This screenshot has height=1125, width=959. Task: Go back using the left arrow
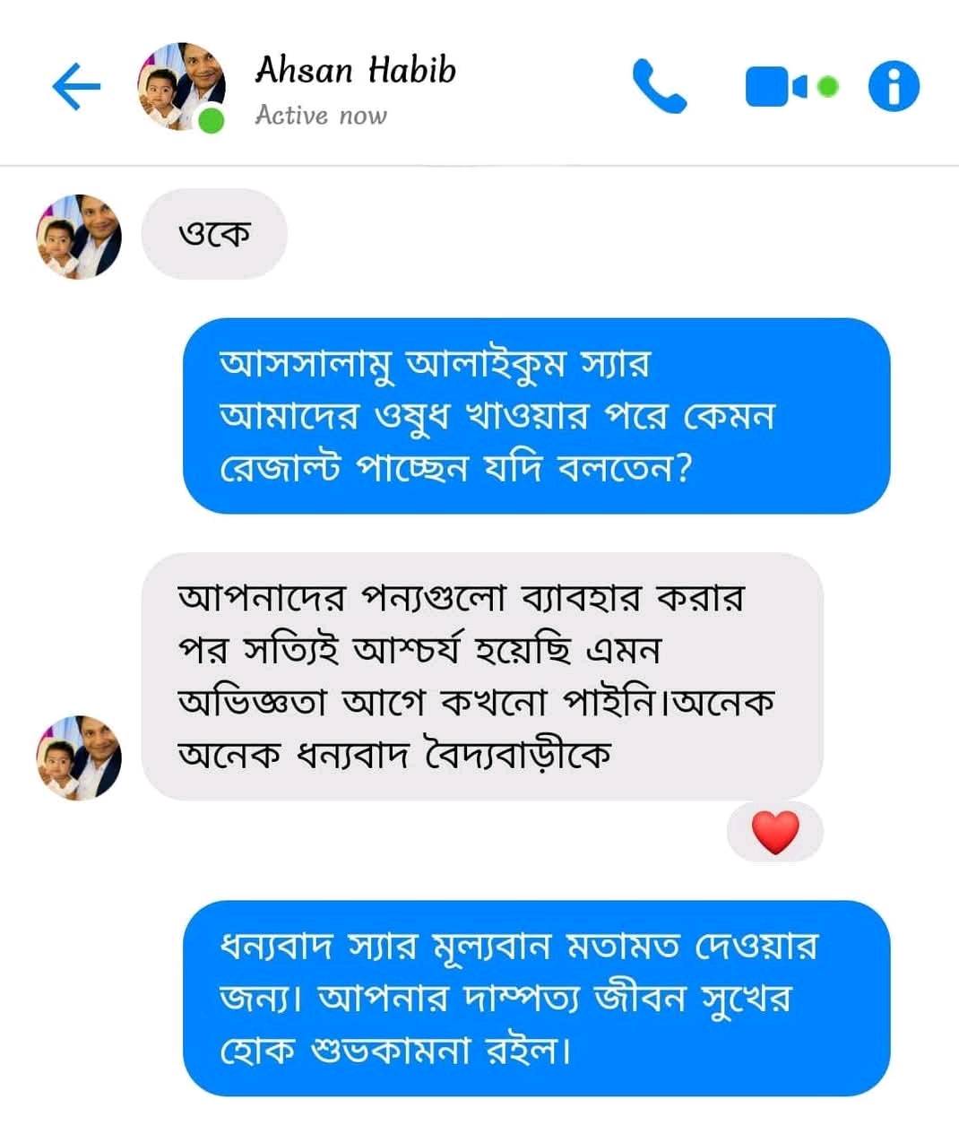(76, 87)
